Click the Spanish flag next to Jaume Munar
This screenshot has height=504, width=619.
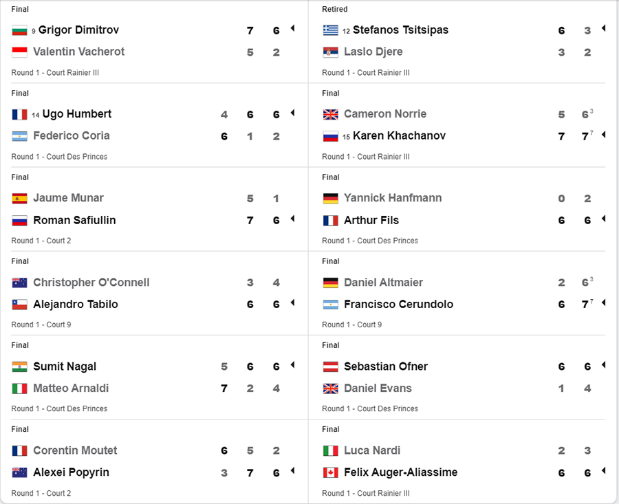[x=19, y=198]
